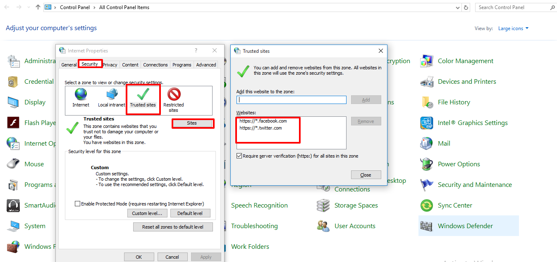Click the Add this website input field
This screenshot has width=557, height=262.
pyautogui.click(x=291, y=100)
